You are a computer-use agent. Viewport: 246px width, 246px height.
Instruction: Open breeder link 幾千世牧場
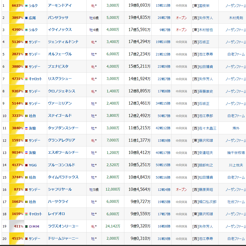click(236, 153)
